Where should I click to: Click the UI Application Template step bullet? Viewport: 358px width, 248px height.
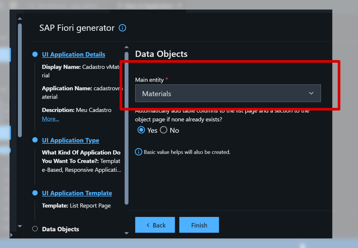click(35, 193)
